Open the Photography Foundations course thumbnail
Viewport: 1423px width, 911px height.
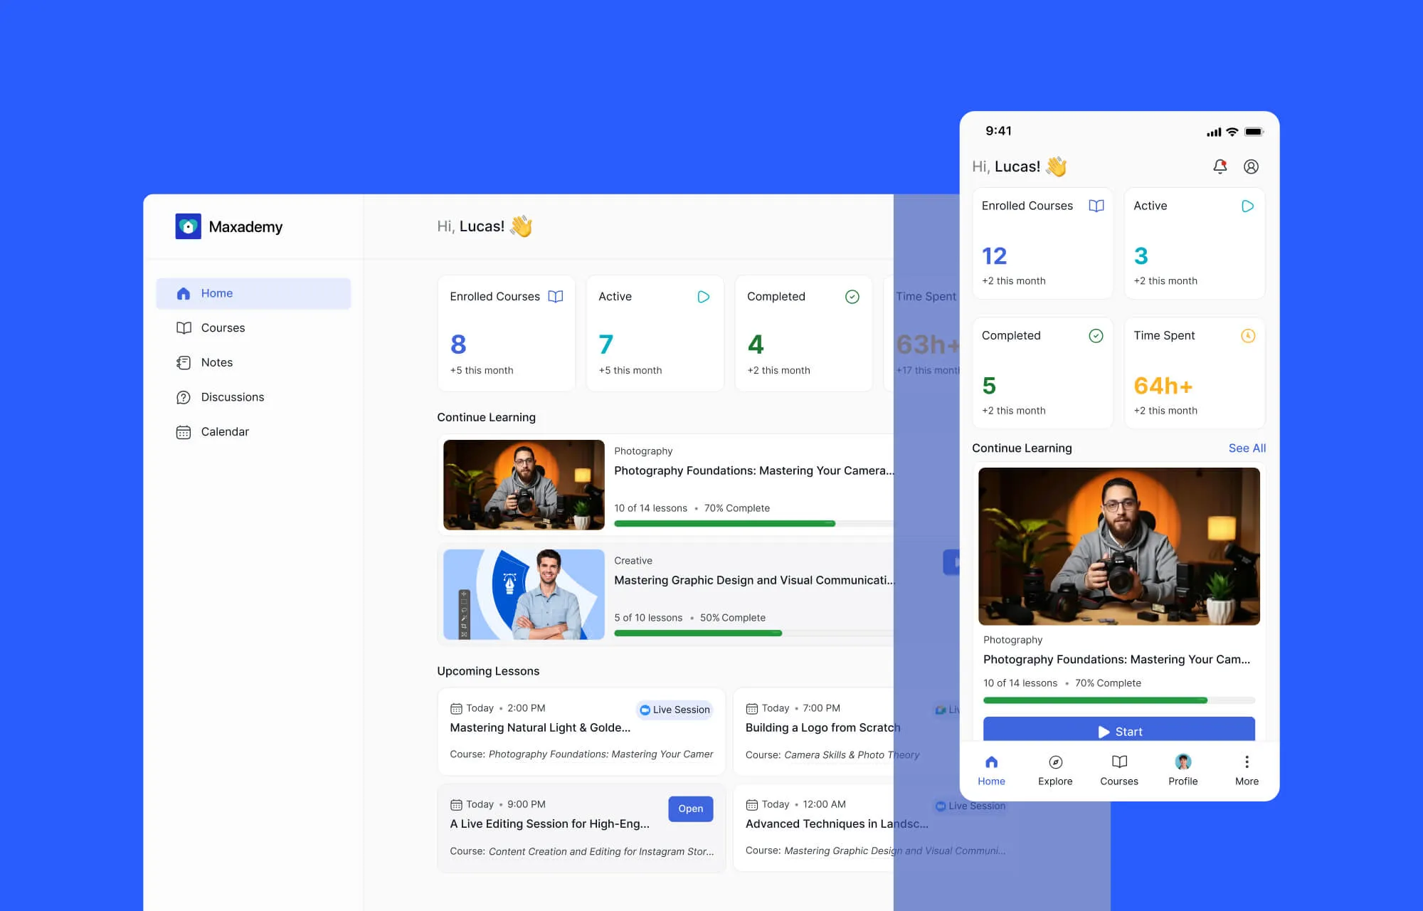click(x=523, y=485)
